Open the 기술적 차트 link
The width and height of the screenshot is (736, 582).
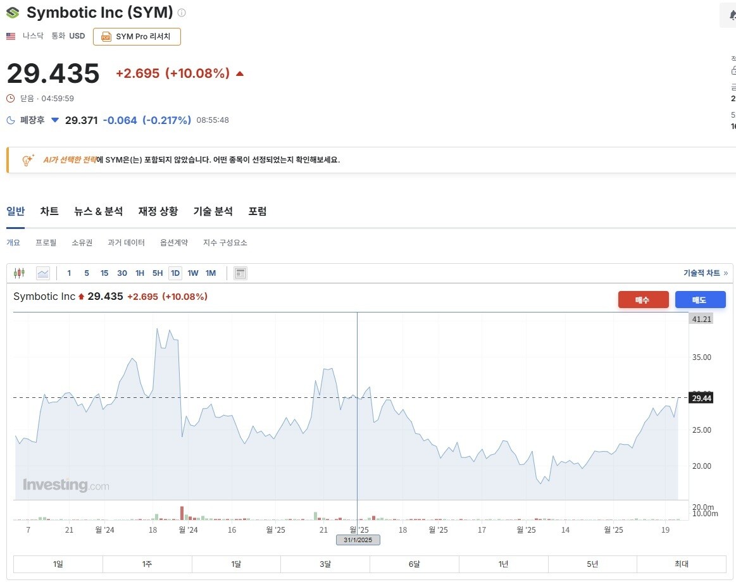(x=706, y=273)
